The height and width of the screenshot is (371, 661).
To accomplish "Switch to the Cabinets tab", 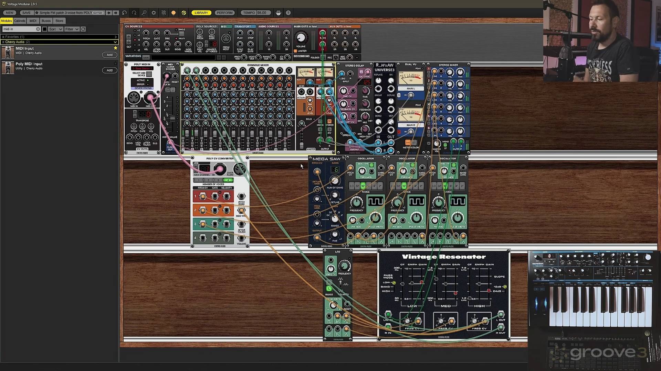I will tap(20, 21).
